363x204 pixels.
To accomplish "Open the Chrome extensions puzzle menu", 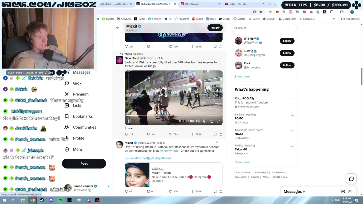I will pyautogui.click(x=332, y=12).
